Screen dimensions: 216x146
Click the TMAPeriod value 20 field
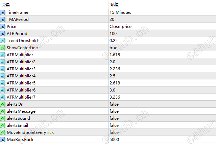click(x=113, y=19)
